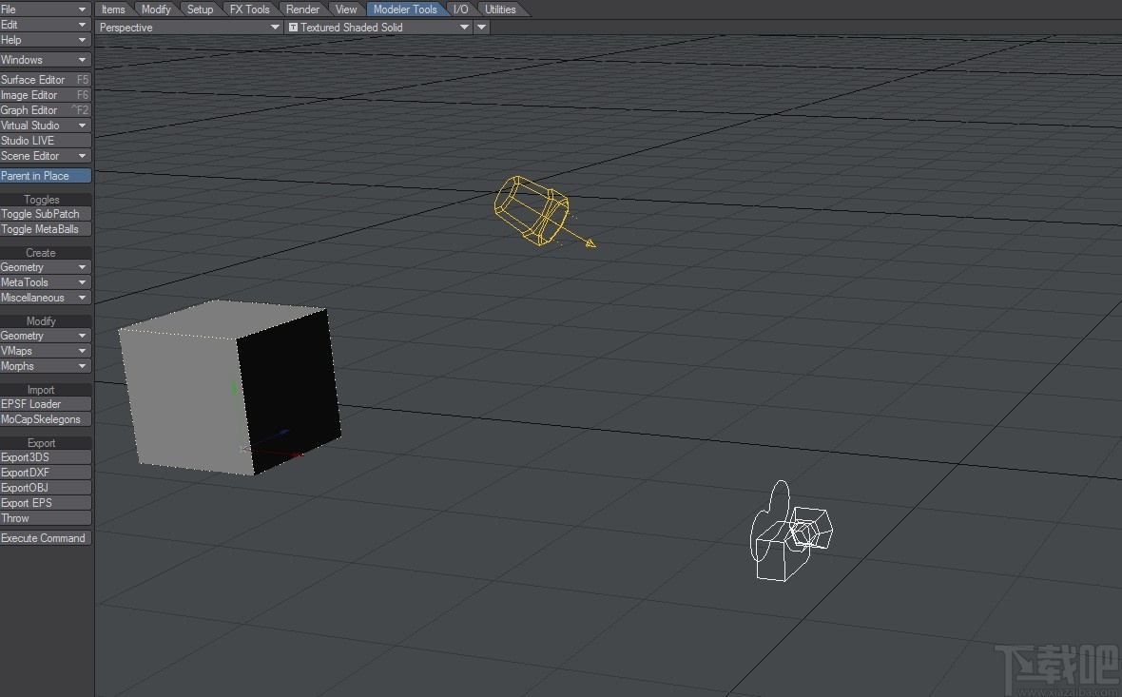
Task: Open the Windows dropdown
Action: click(x=38, y=59)
